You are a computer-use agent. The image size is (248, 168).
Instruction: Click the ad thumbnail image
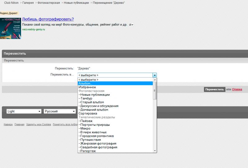click(x=11, y=28)
